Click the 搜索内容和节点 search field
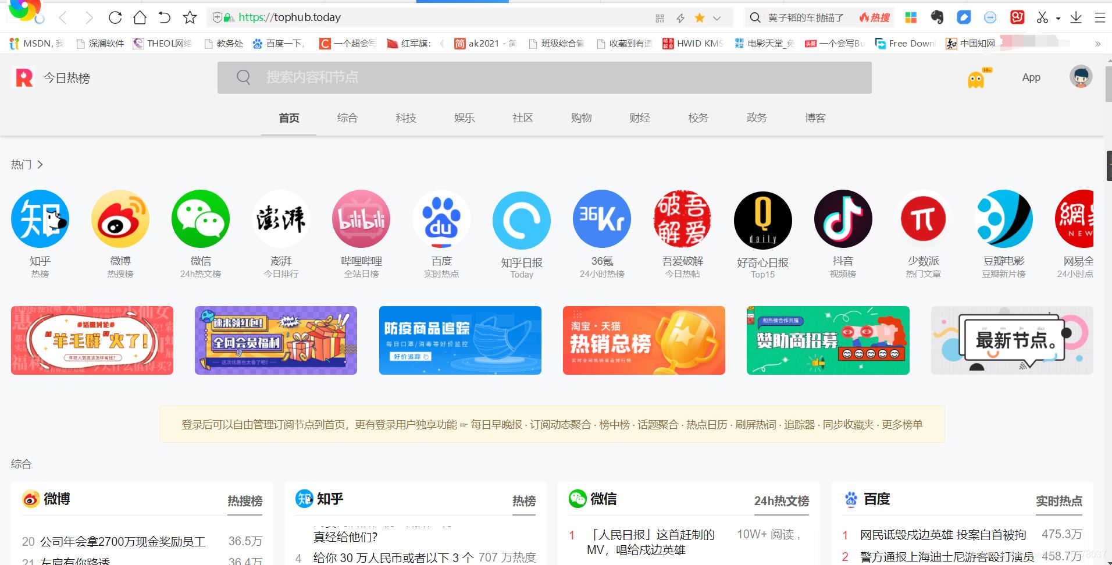1112x565 pixels. point(544,77)
